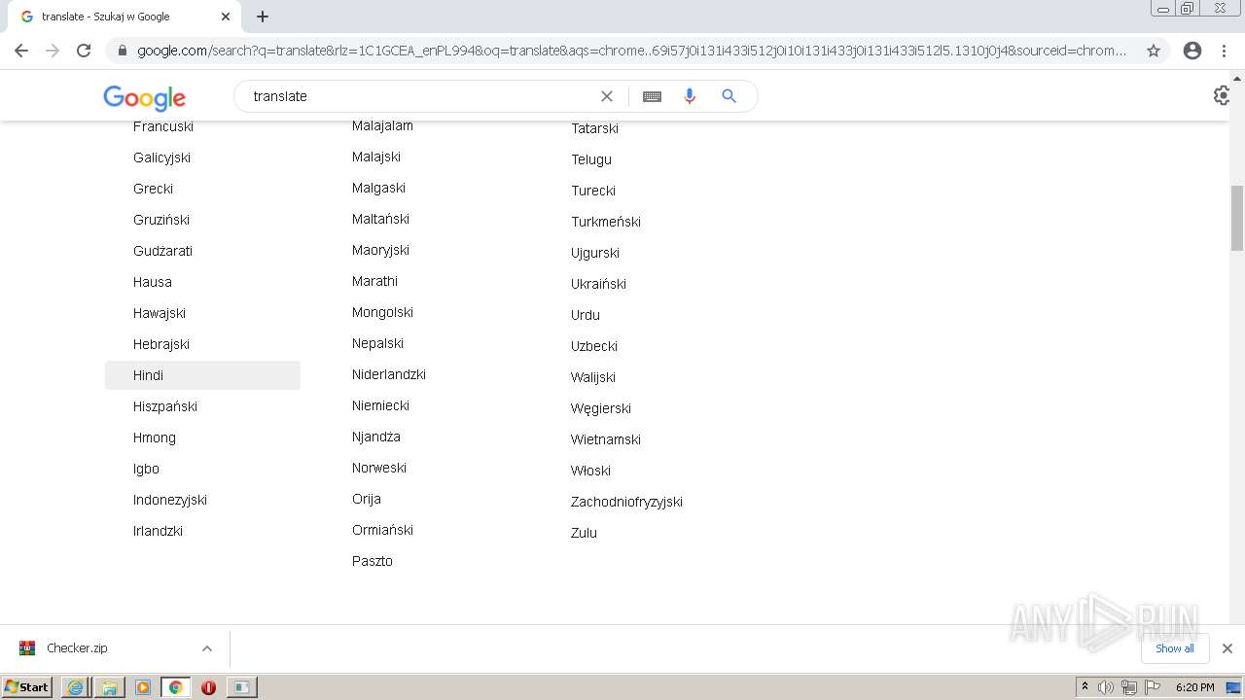Choose Hawajski language
The image size is (1245, 700).
point(160,313)
